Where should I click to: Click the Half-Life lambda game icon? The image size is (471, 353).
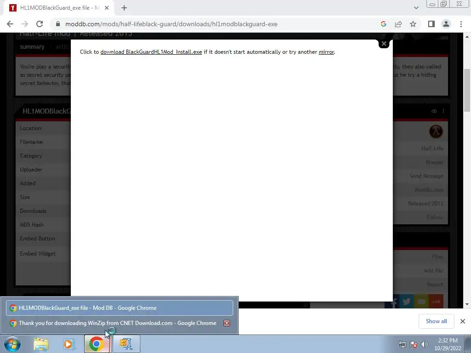click(x=436, y=131)
